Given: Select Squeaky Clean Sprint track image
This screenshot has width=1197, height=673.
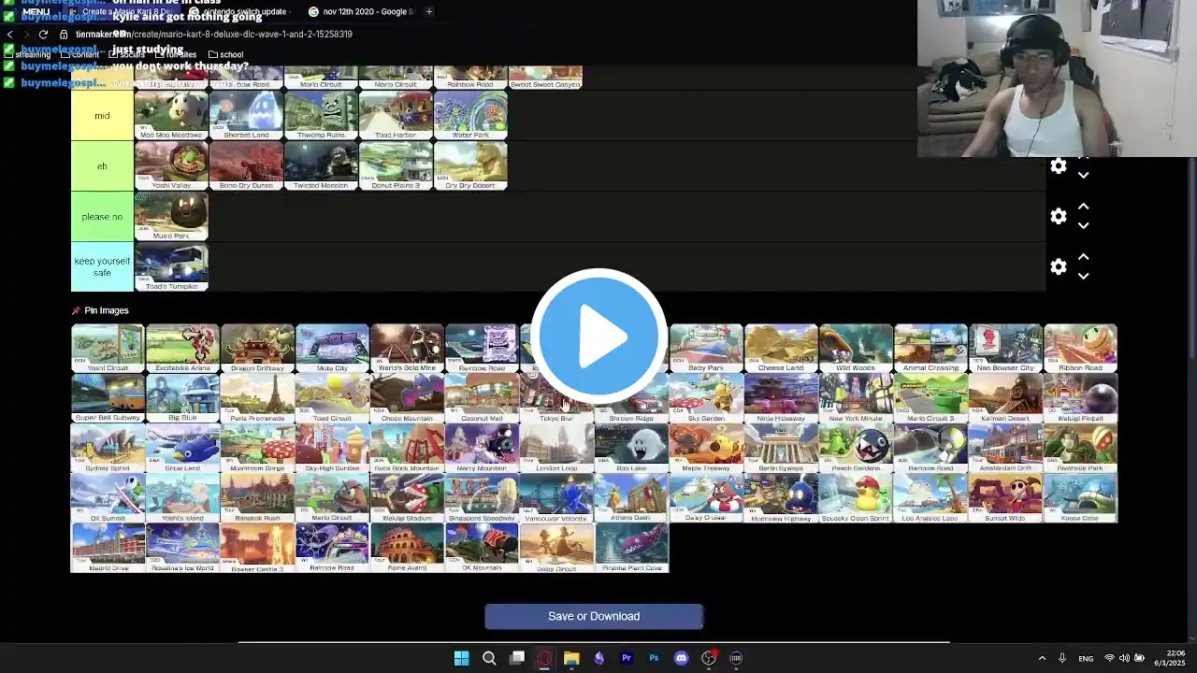Looking at the screenshot, I should tap(856, 498).
